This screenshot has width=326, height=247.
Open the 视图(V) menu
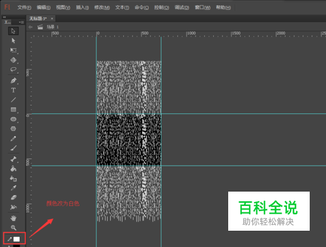tap(63, 8)
